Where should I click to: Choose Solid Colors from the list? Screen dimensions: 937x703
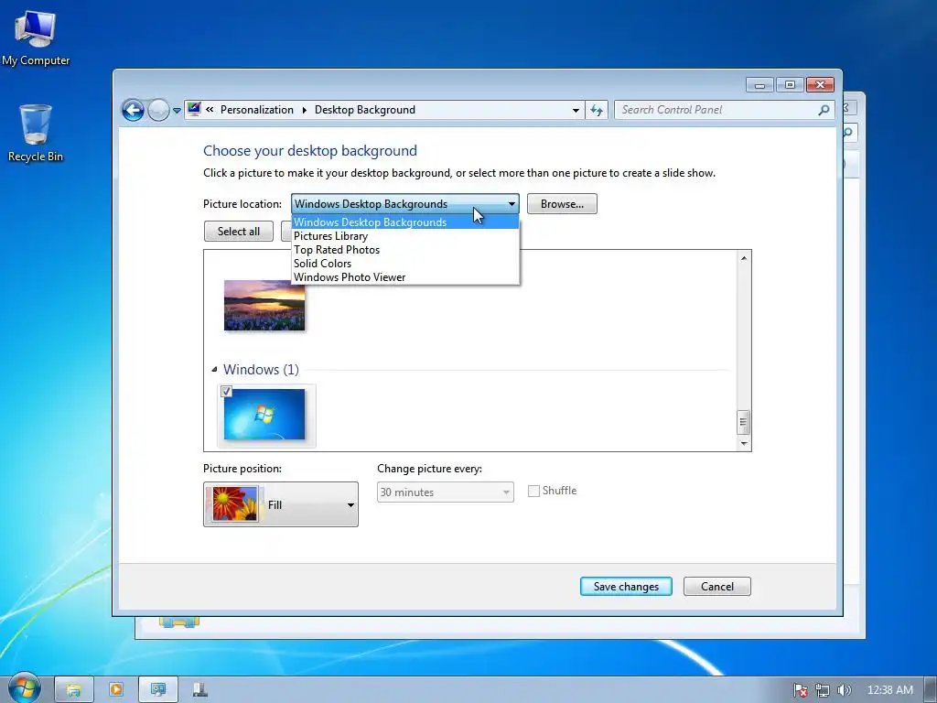(405, 264)
